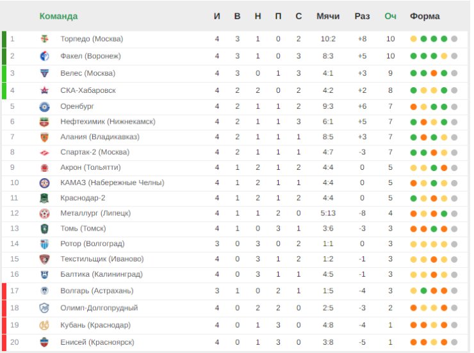This screenshot has width=474, height=353.
Task: Click the Оренбург round club badge
Action: [x=45, y=107]
